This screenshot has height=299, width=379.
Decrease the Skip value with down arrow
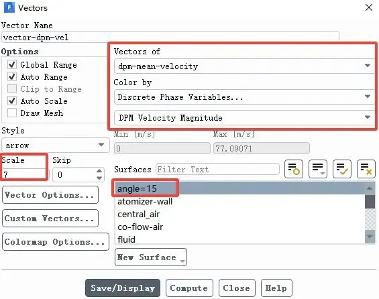click(x=99, y=178)
